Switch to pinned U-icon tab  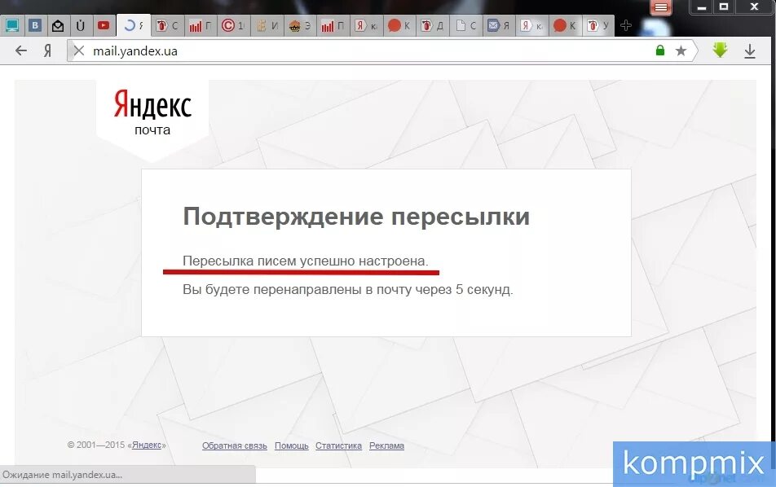[x=80, y=26]
